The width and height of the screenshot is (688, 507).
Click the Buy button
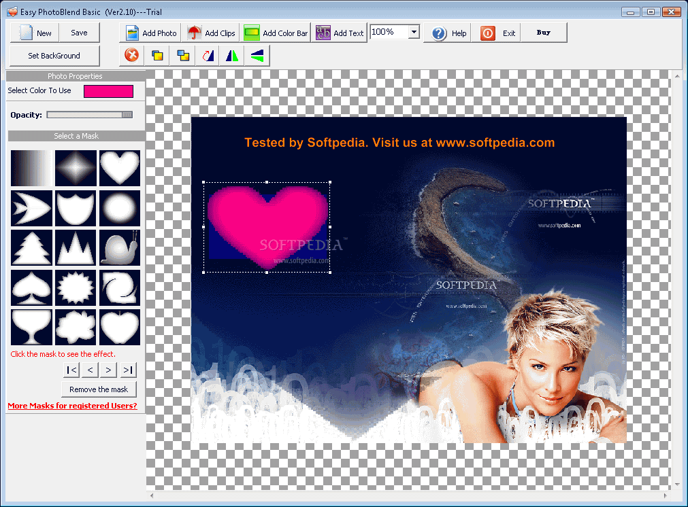pos(543,33)
